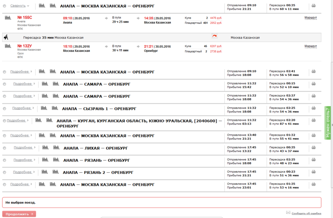Image resolution: width=333 pixels, height=218 pixels.
Task: Click printer icon for the Курган route
Action: [313, 121]
